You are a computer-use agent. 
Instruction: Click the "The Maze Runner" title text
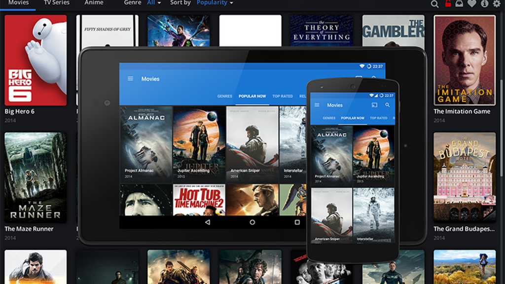click(x=29, y=229)
